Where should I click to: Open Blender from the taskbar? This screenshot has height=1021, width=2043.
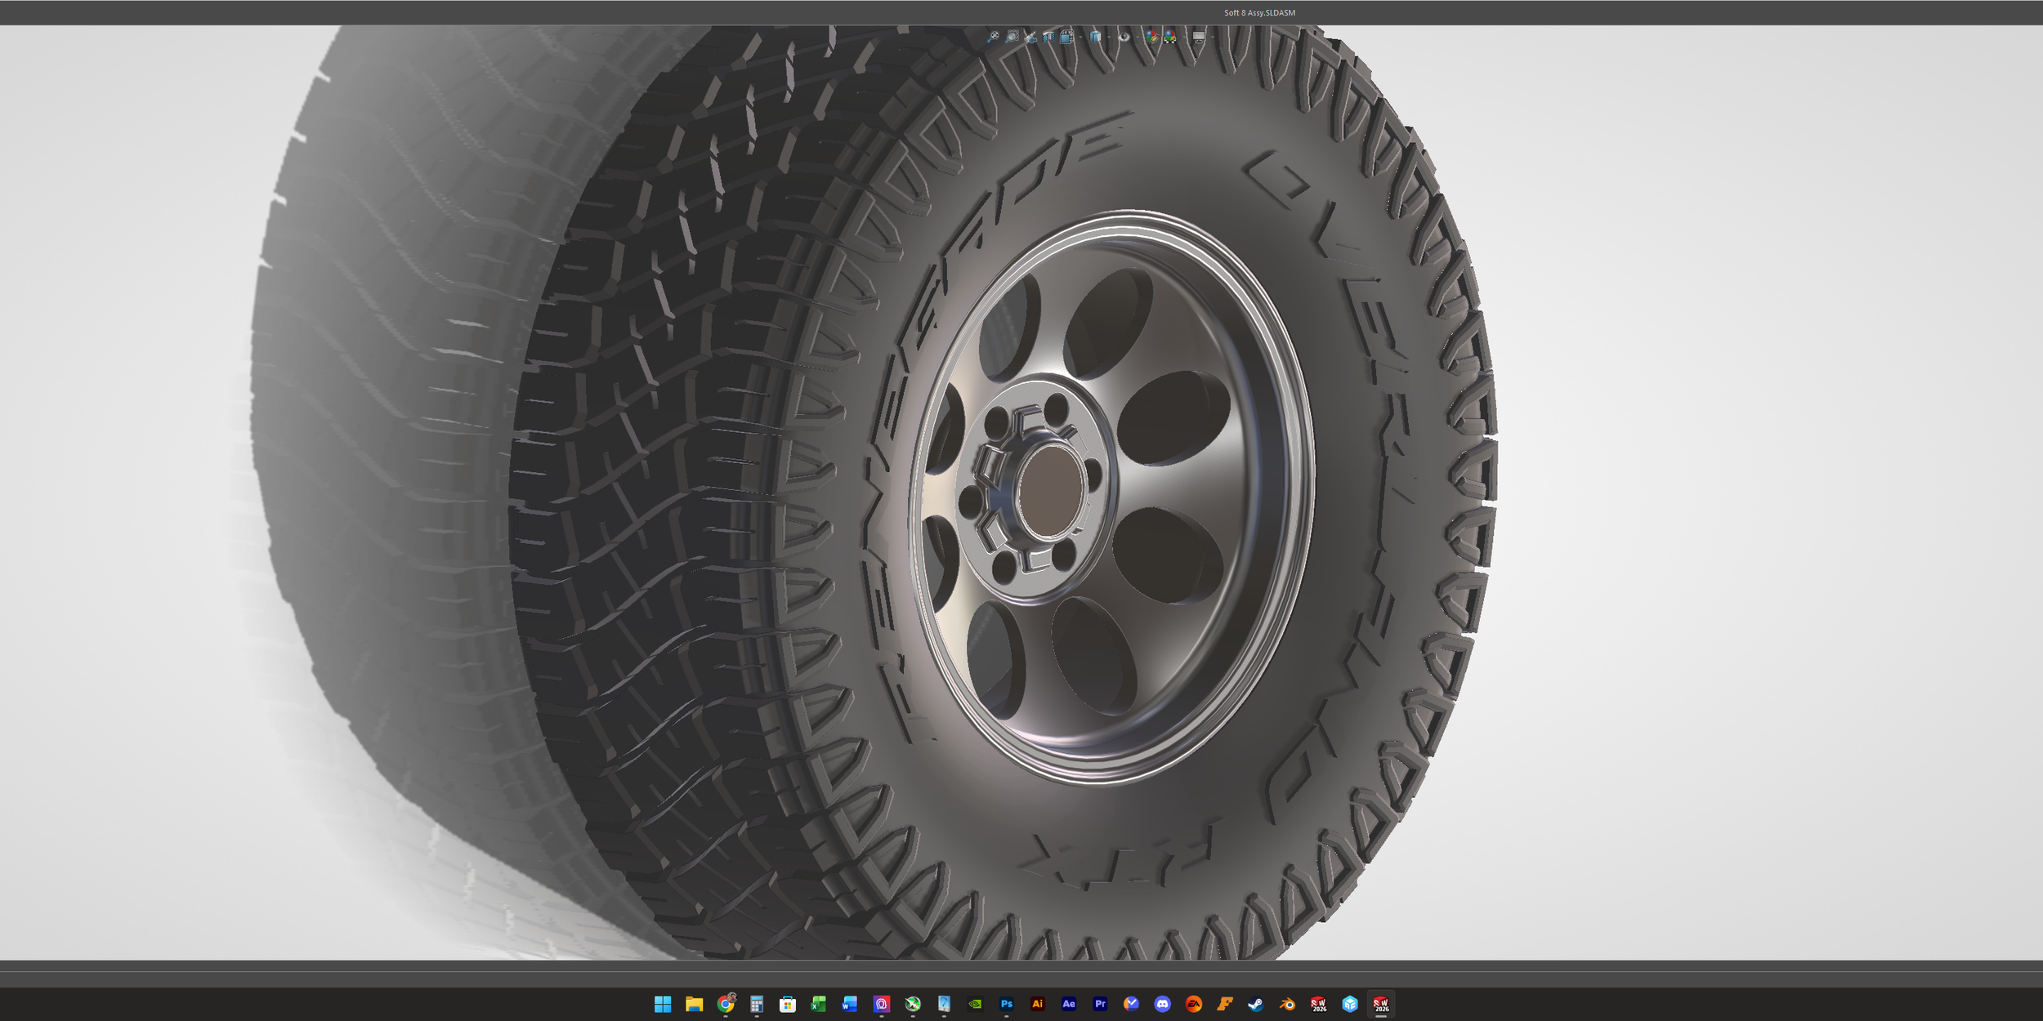tap(1287, 1004)
